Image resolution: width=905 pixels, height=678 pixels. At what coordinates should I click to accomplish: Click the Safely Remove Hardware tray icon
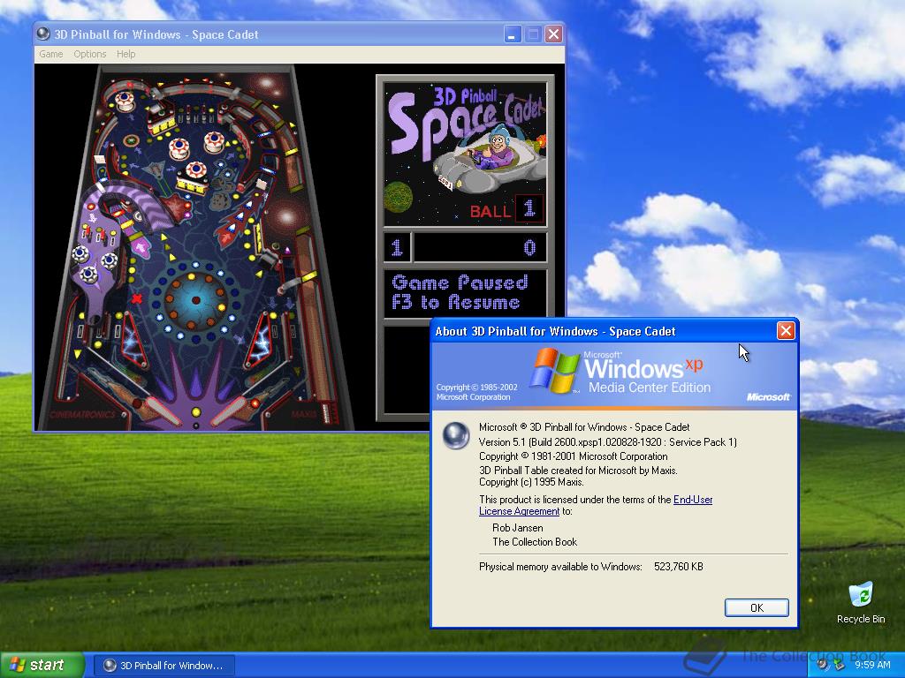pos(839,665)
